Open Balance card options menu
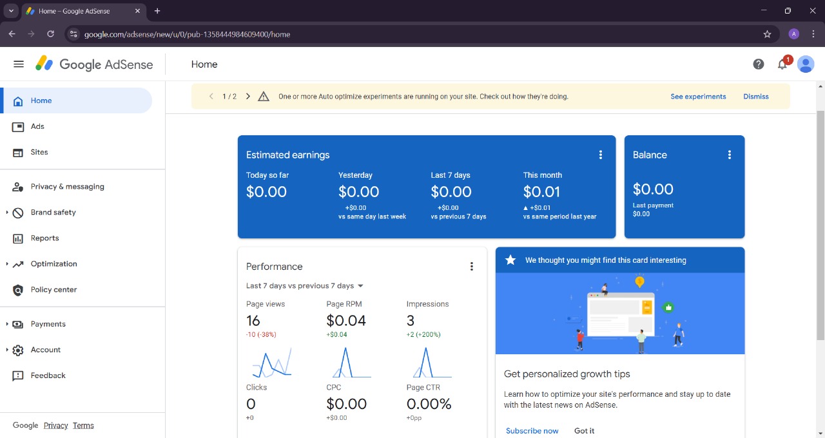Viewport: 825px width, 438px height. click(x=730, y=155)
